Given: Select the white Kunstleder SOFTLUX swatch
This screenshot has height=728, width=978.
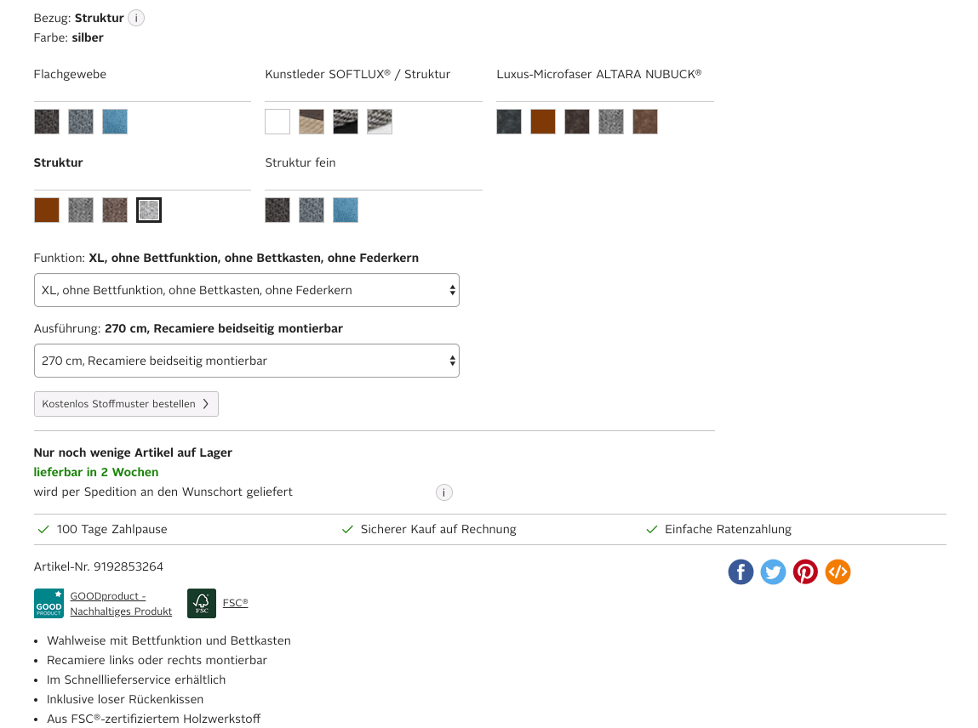Looking at the screenshot, I should (277, 122).
